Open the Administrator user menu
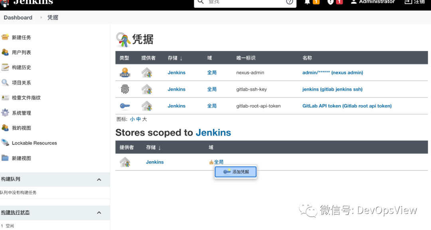Viewport: 431px width, 230px height. (373, 2)
